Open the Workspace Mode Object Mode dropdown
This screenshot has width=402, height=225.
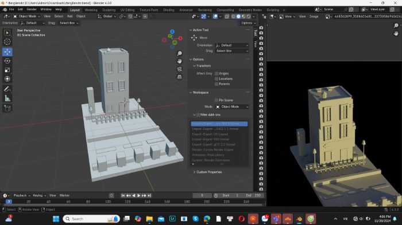pos(232,107)
